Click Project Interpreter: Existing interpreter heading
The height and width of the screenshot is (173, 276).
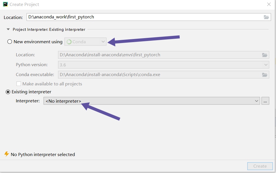[49, 29]
